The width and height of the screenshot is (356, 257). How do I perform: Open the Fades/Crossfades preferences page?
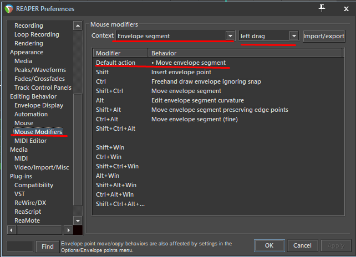pyautogui.click(x=39, y=79)
